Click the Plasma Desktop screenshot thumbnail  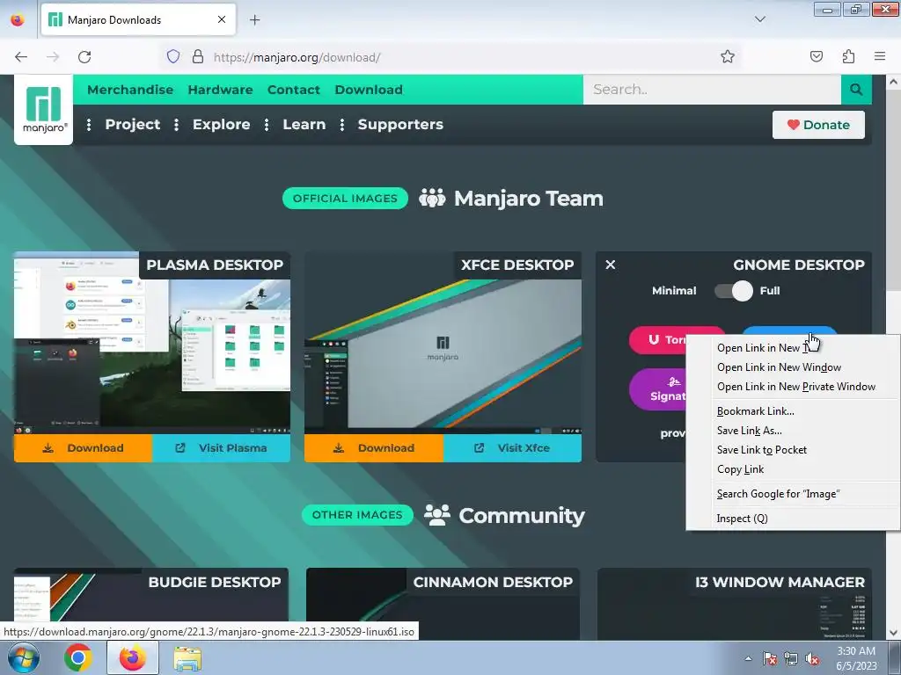click(x=152, y=344)
